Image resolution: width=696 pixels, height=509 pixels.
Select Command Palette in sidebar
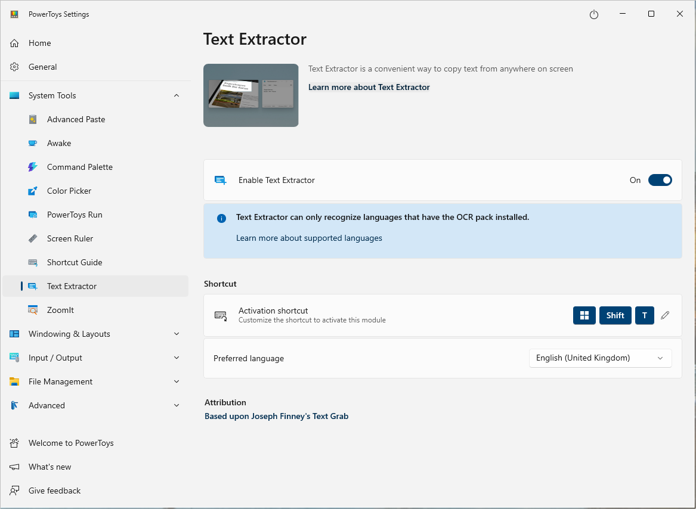(x=95, y=167)
